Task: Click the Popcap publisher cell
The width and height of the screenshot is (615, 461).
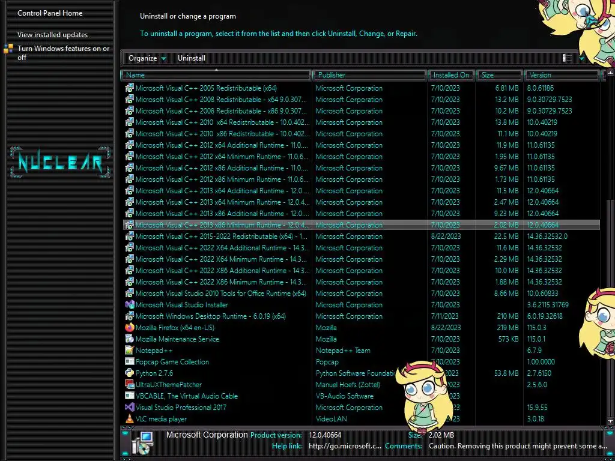Action: 327,361
